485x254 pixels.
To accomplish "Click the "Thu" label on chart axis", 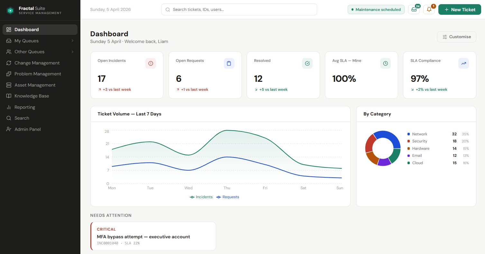I will tap(227, 188).
